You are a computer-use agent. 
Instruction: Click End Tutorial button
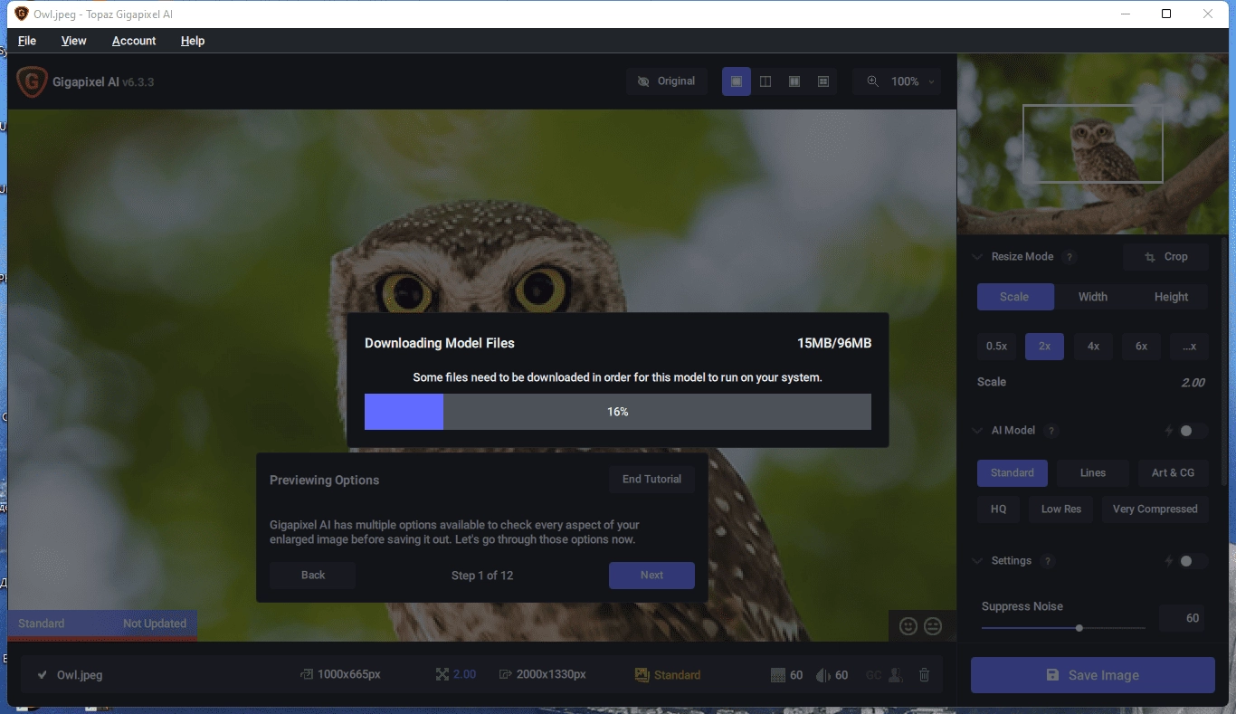(x=651, y=480)
